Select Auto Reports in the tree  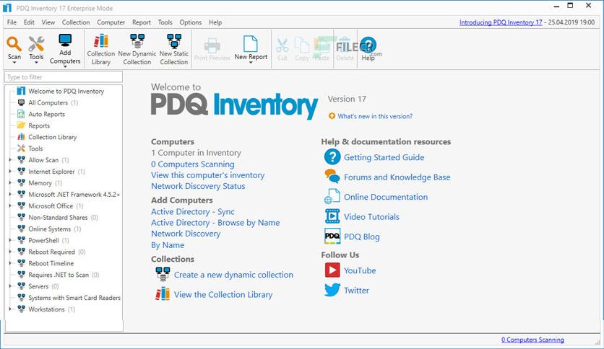pos(47,114)
